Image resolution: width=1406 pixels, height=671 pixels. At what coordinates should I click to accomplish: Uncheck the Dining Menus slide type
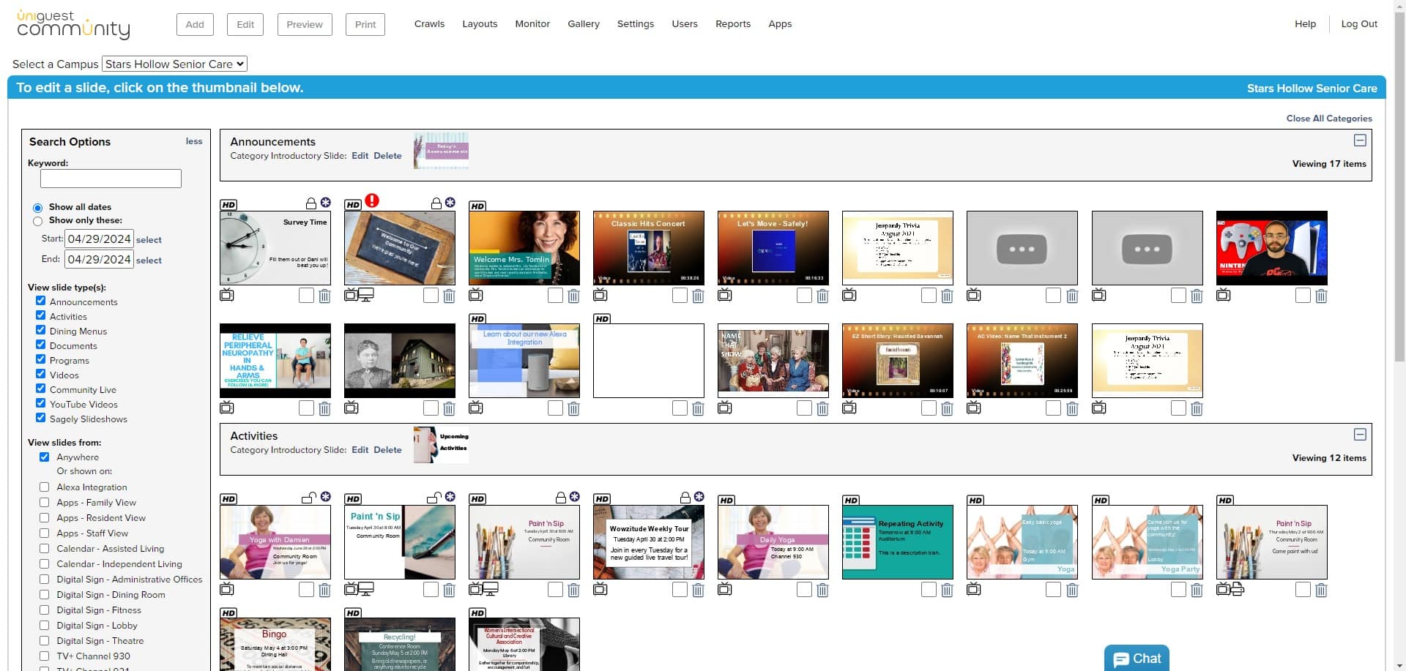[40, 330]
